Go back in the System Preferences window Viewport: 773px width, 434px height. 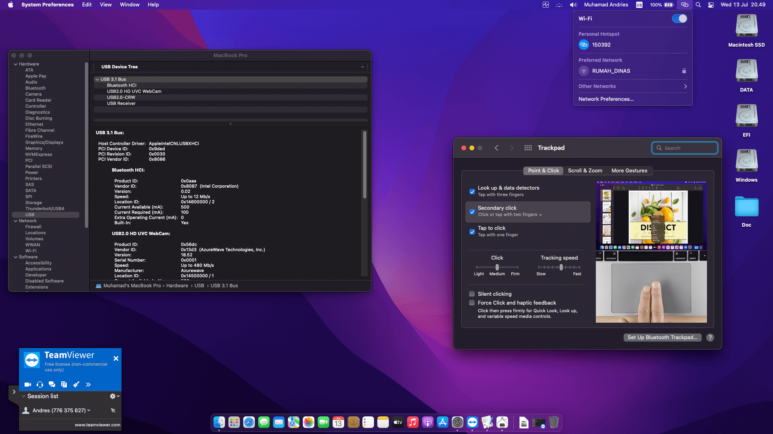(x=496, y=148)
